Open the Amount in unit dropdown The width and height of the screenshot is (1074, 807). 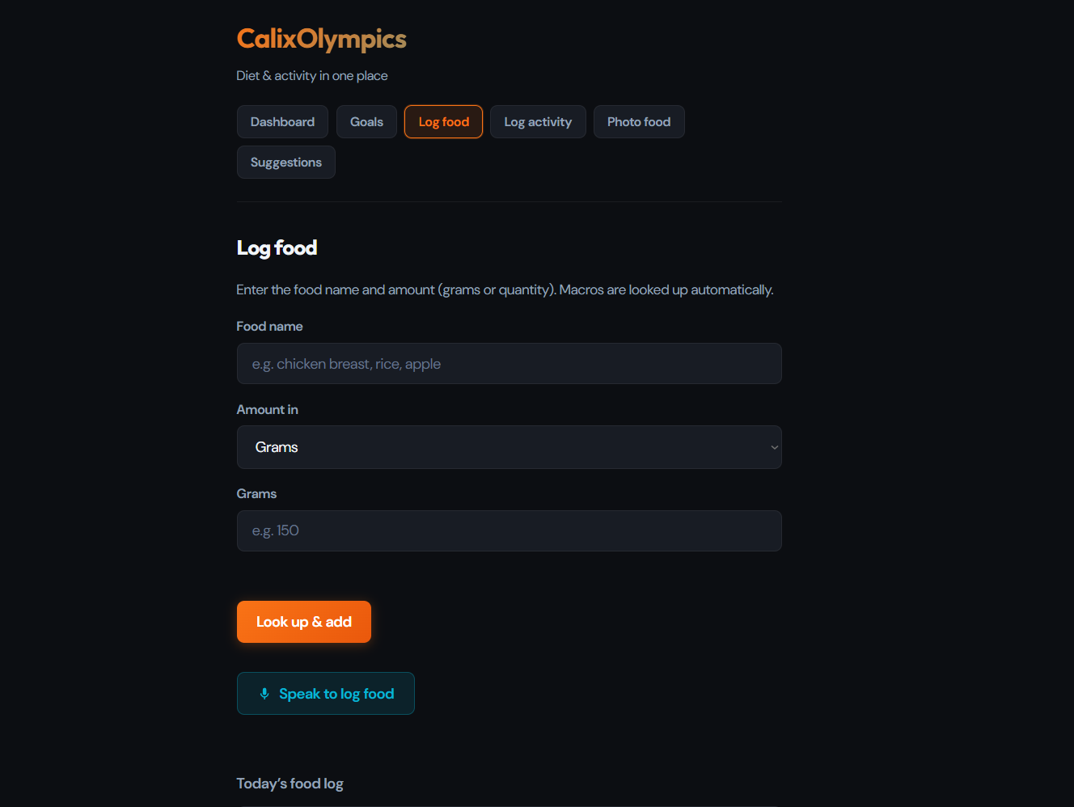click(x=509, y=447)
